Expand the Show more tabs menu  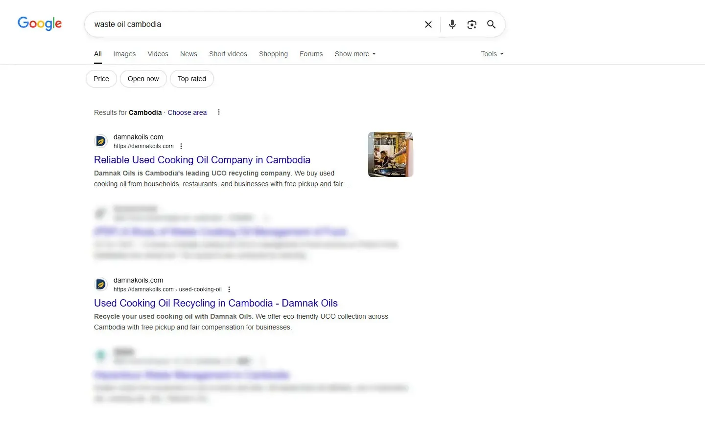(x=354, y=54)
